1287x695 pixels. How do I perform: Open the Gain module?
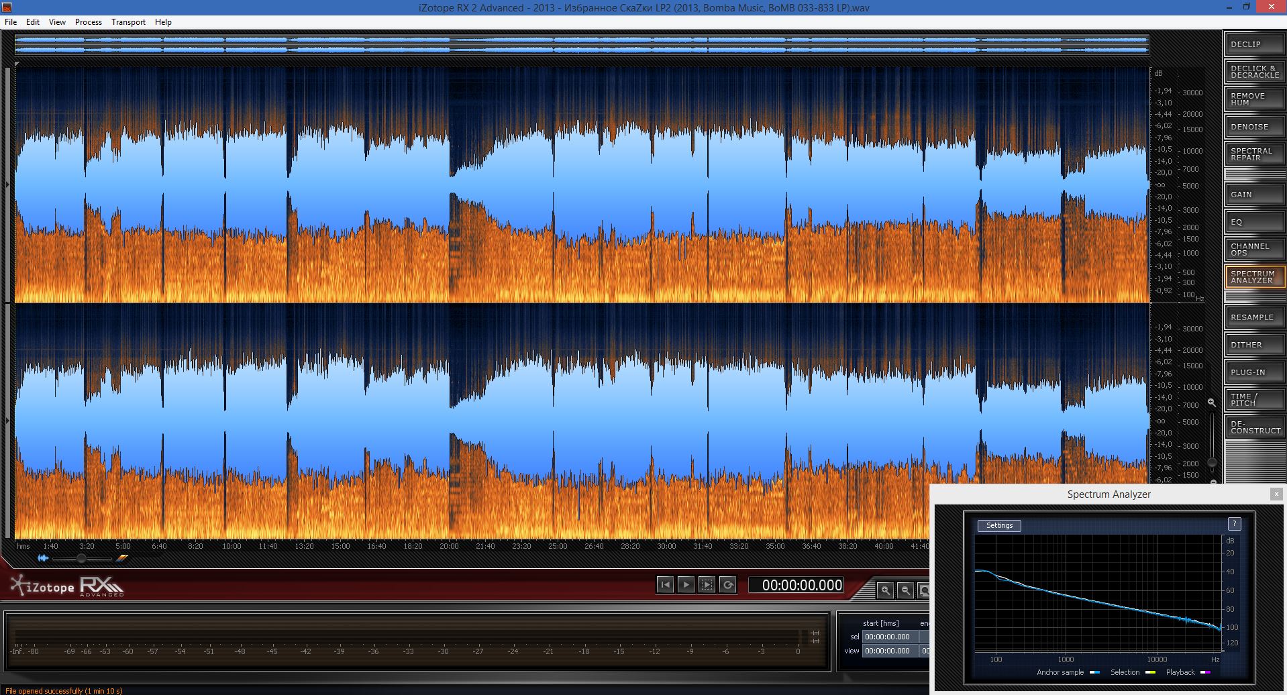tap(1254, 195)
